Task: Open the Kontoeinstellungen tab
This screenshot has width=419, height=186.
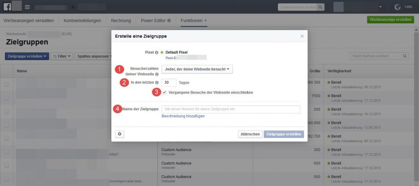Action: (x=82, y=21)
